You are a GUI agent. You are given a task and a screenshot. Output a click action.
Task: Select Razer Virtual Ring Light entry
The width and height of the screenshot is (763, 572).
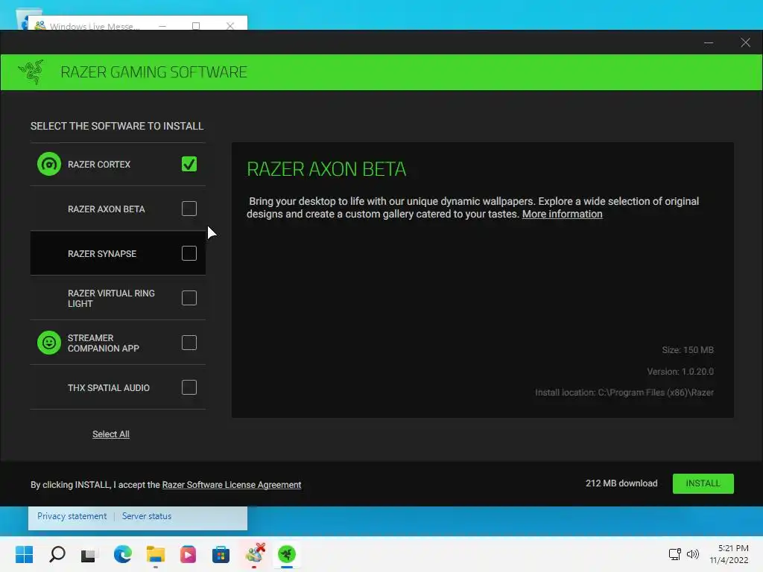118,298
